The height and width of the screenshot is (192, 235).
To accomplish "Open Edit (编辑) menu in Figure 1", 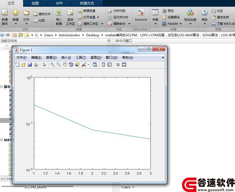I will tap(36, 58).
